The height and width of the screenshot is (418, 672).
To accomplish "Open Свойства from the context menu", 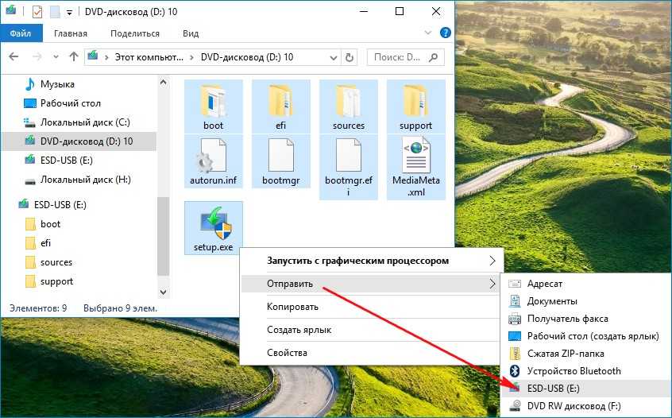I will (x=287, y=352).
